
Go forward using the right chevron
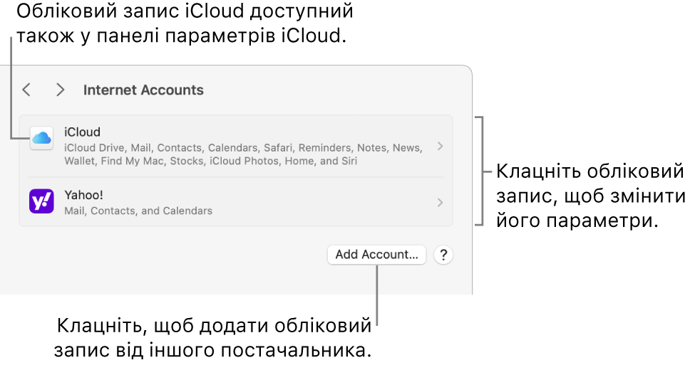coord(61,90)
